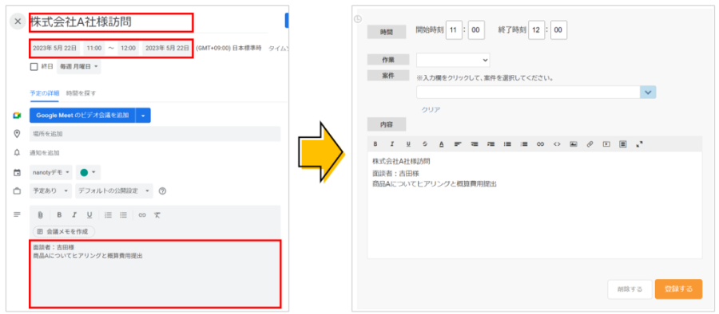This screenshot has height=314, width=719.
Task: Insert image in 内容 editor toolbar
Action: coord(573,143)
